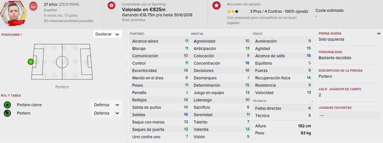Click the scout report star icon

216,5
